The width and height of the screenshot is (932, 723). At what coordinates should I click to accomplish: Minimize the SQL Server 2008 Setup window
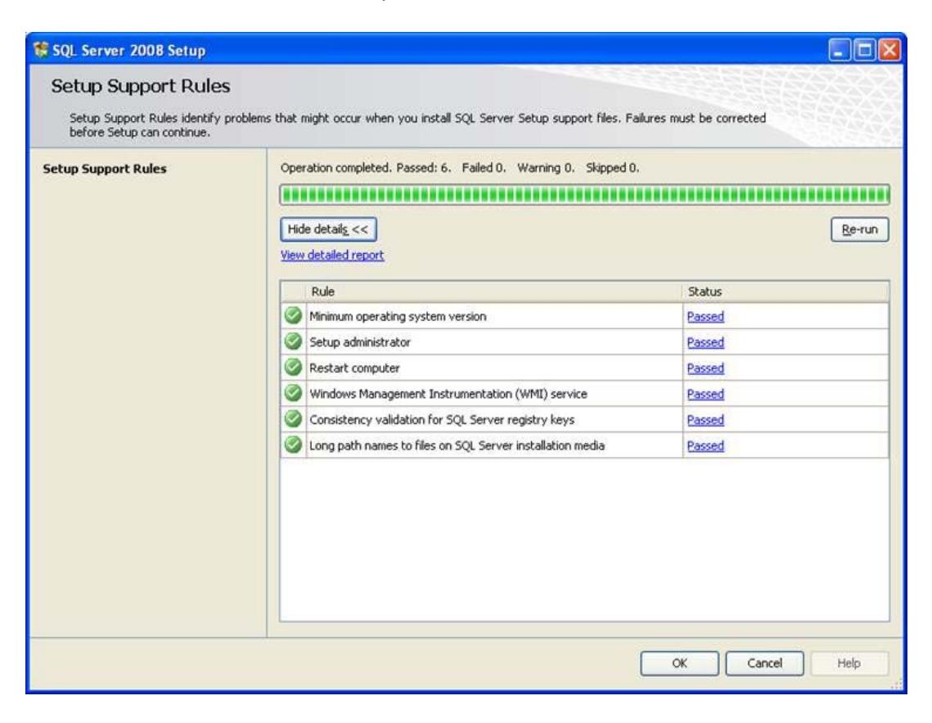tap(840, 51)
